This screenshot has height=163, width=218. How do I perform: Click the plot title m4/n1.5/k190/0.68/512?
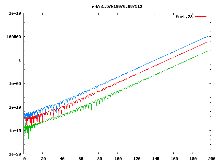tap(117, 6)
